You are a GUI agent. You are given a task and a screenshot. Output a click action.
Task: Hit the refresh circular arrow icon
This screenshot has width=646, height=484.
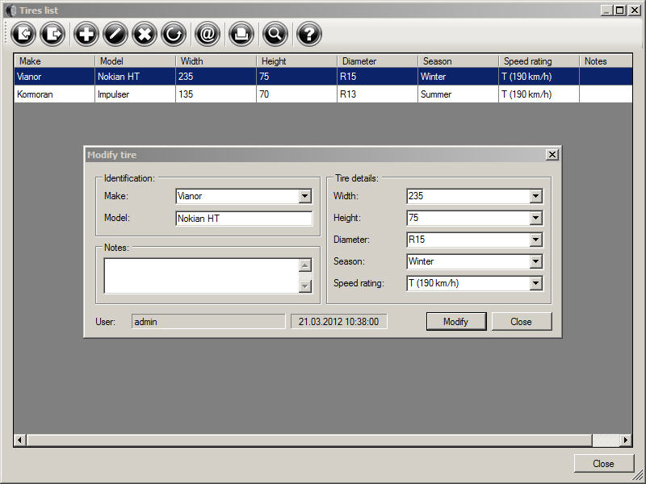174,34
